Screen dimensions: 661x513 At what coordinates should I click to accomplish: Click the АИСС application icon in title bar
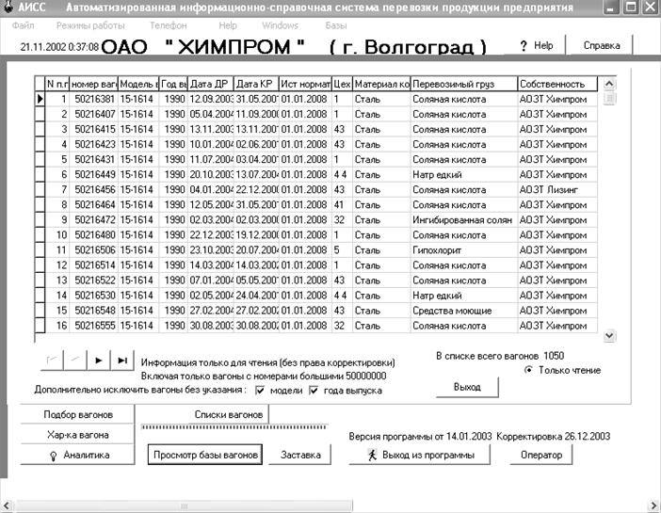click(x=8, y=7)
